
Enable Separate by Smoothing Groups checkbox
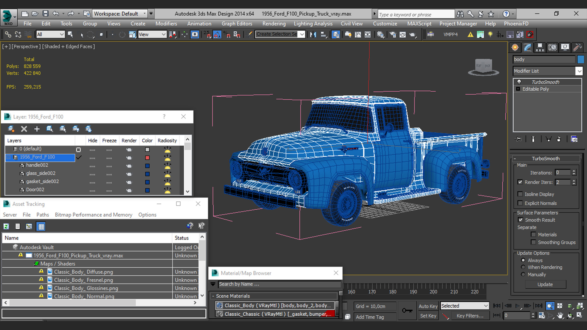(x=533, y=242)
